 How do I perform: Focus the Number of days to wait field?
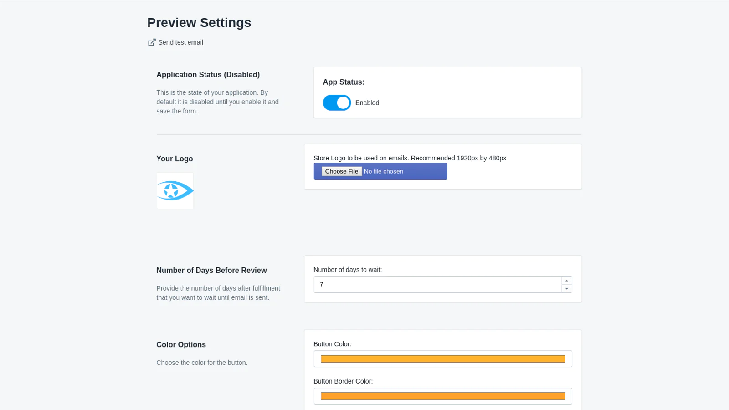[x=437, y=285]
